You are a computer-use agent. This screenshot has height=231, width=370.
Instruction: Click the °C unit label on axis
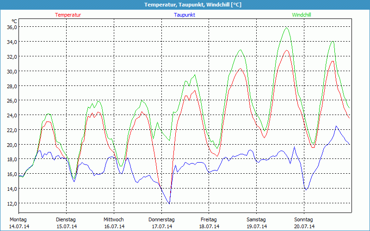14,21
